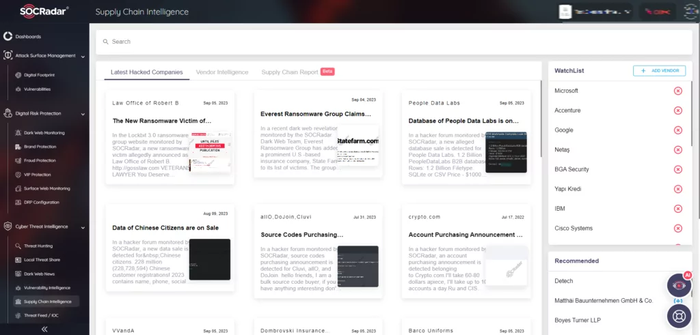Click the search input field

coord(394,42)
